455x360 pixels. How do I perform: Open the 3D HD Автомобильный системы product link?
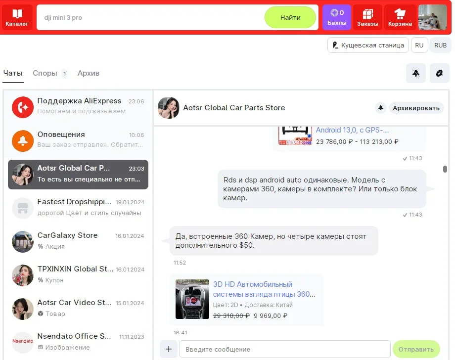[264, 289]
